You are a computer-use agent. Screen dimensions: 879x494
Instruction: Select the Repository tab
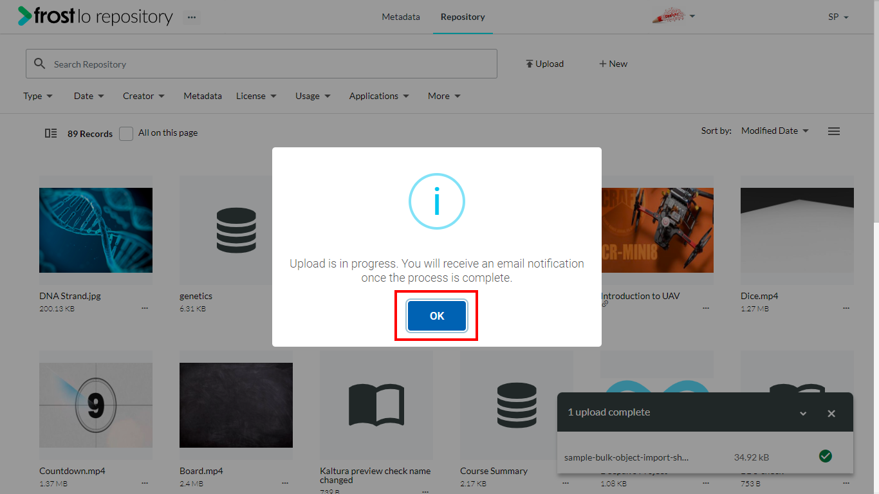coord(463,17)
